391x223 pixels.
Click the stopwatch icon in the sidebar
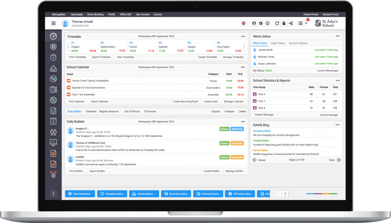point(53,57)
